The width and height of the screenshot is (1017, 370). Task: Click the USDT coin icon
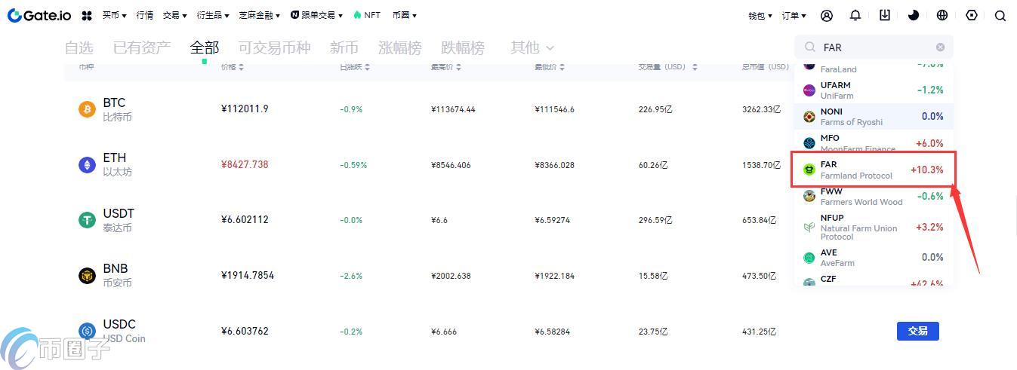pos(87,220)
